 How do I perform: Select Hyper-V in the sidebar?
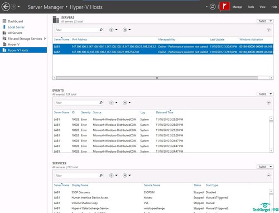13,44
